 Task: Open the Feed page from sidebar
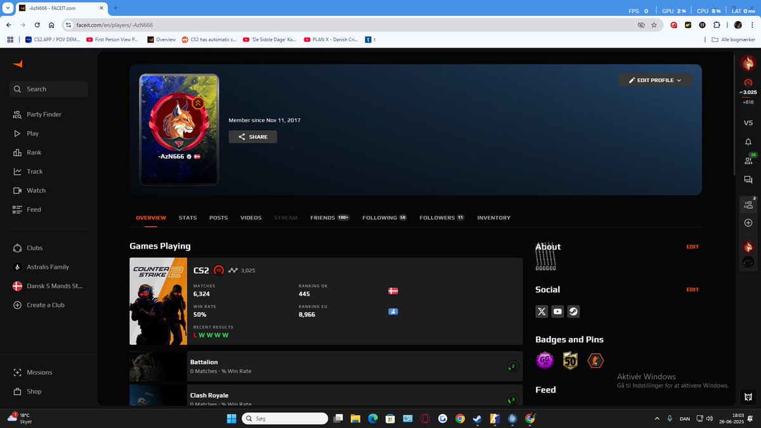point(27,210)
